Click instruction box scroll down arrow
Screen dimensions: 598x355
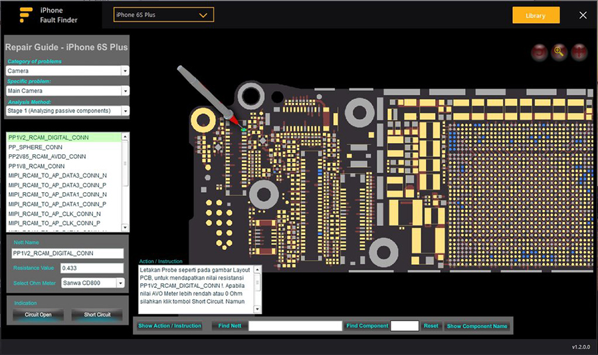[257, 309]
